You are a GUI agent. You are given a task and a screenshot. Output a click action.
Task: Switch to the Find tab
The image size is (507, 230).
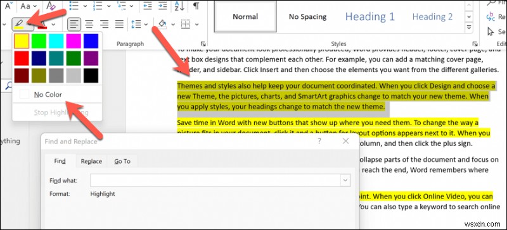click(60, 161)
